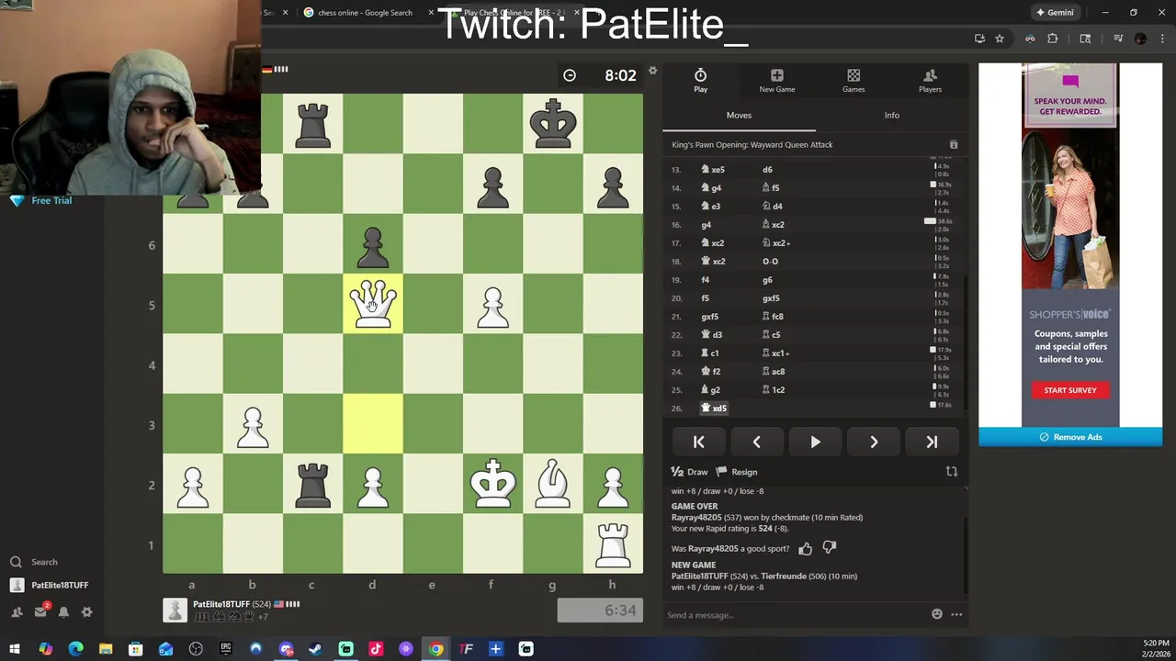The height and width of the screenshot is (661, 1176).
Task: Click START SURVEY in the advertisement
Action: click(1070, 390)
